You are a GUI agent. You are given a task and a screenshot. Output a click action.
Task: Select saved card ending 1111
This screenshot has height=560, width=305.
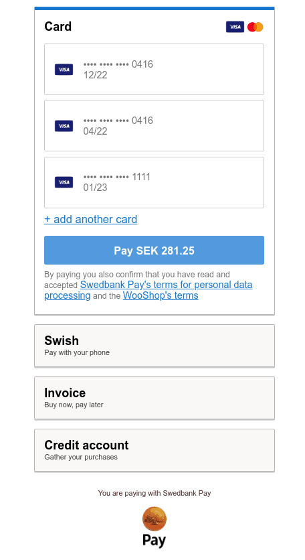tap(154, 182)
